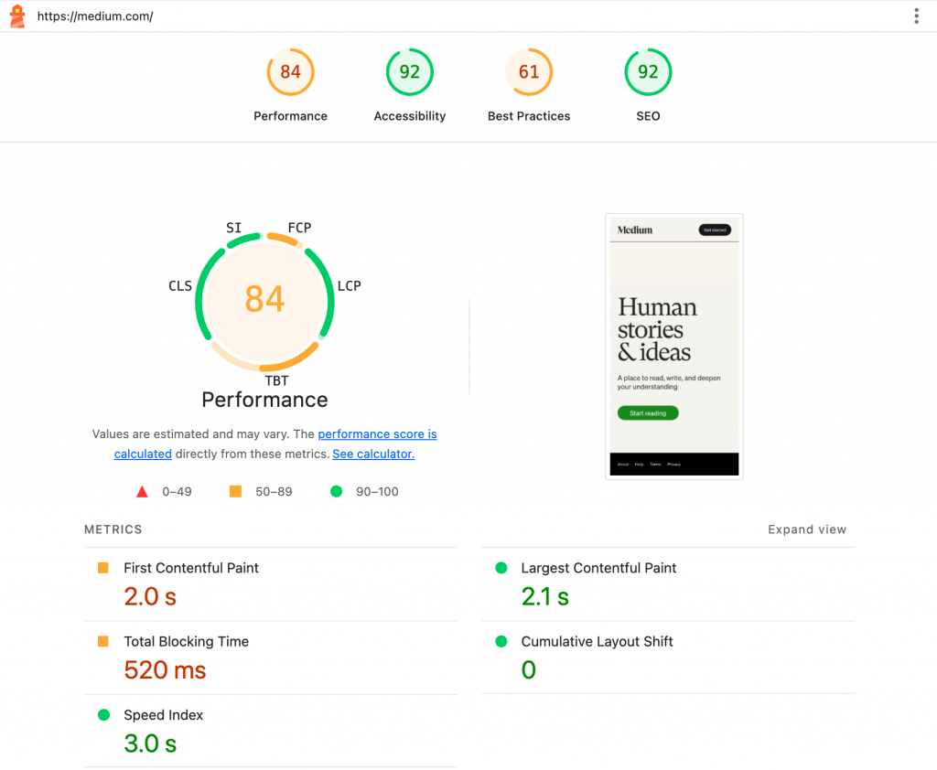Viewport: 937px width, 770px height.
Task: Click the SI segment label on gauge
Action: [x=233, y=228]
